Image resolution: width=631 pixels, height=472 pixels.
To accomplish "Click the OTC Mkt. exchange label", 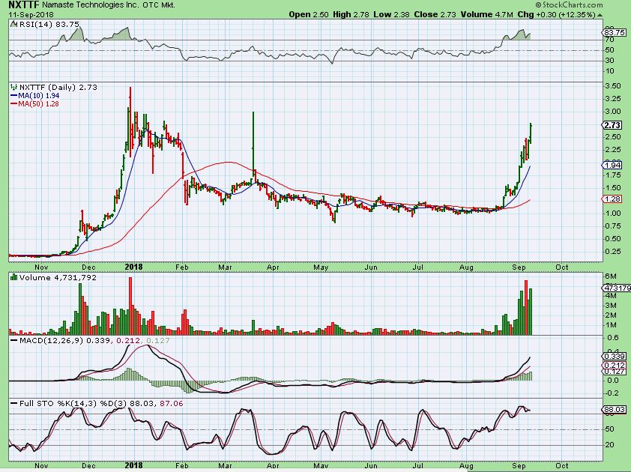I will pos(159,5).
